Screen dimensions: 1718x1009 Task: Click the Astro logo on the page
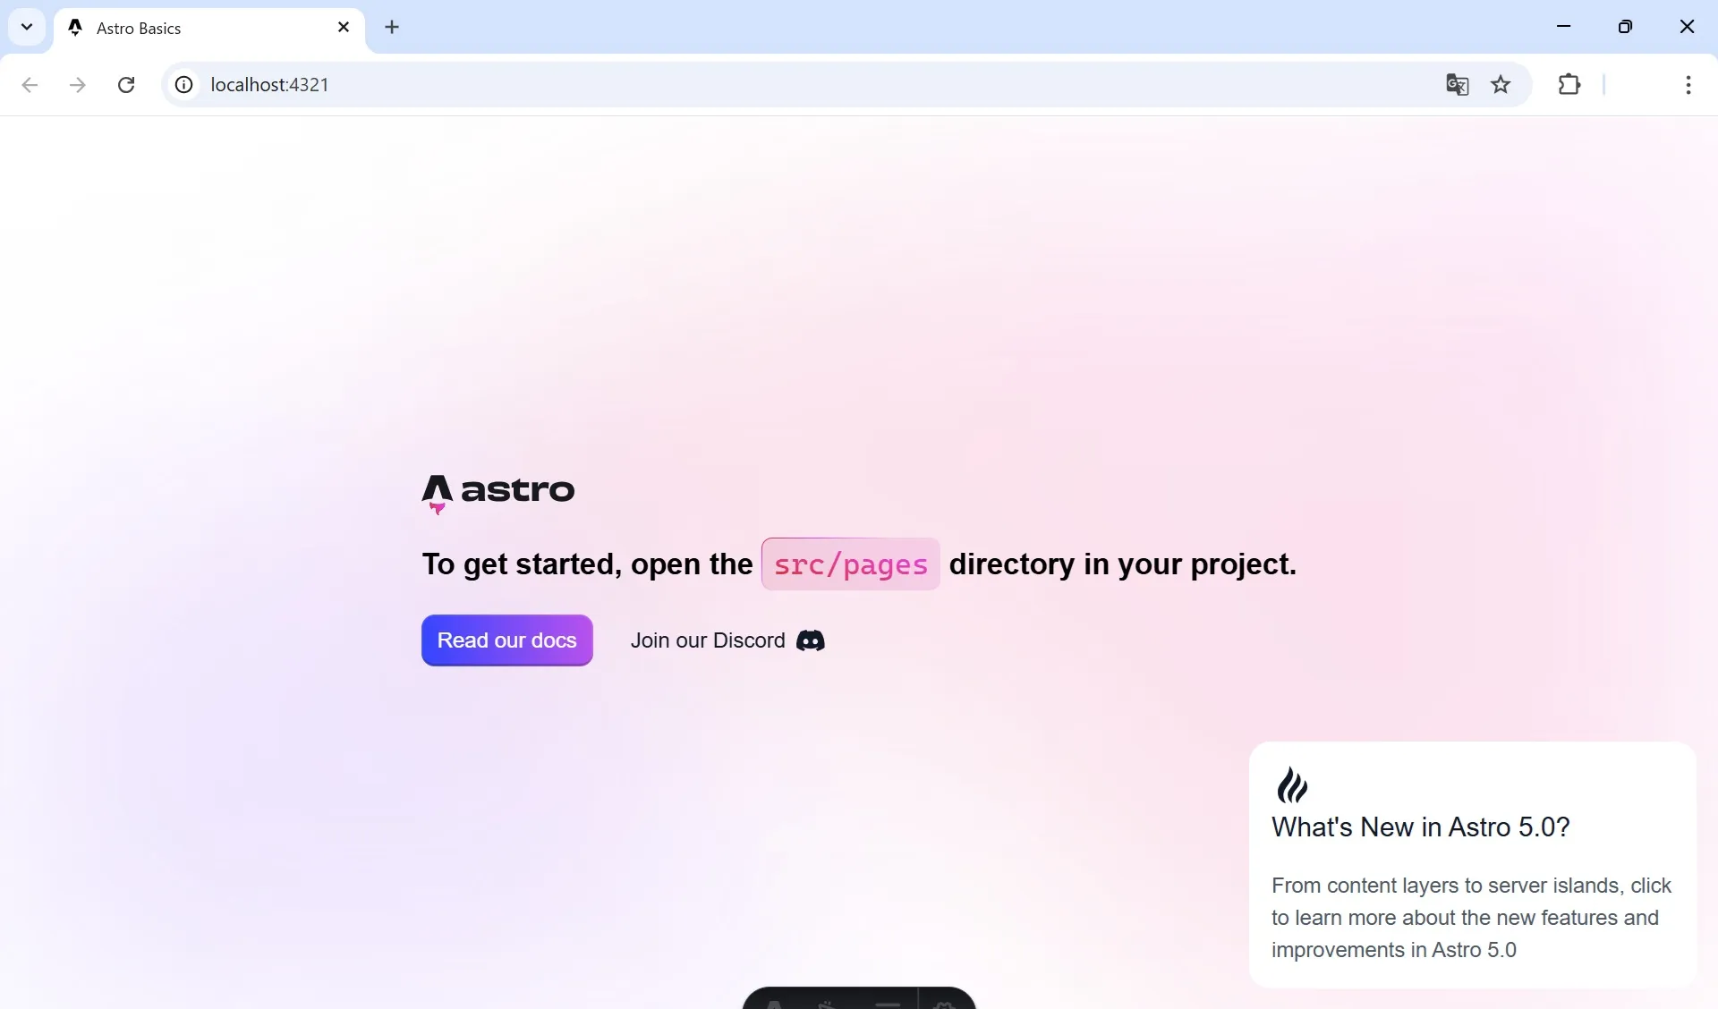498,494
